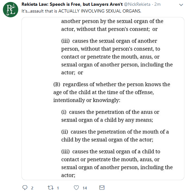Visit the @NickRekieta handle link

(137, 4)
